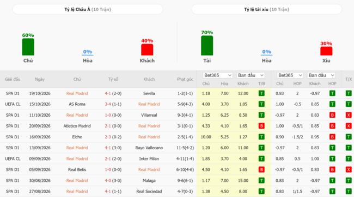The image size is (354, 197).
Task: Click the T/B badge in the Inter Milan row
Action: 261,159
